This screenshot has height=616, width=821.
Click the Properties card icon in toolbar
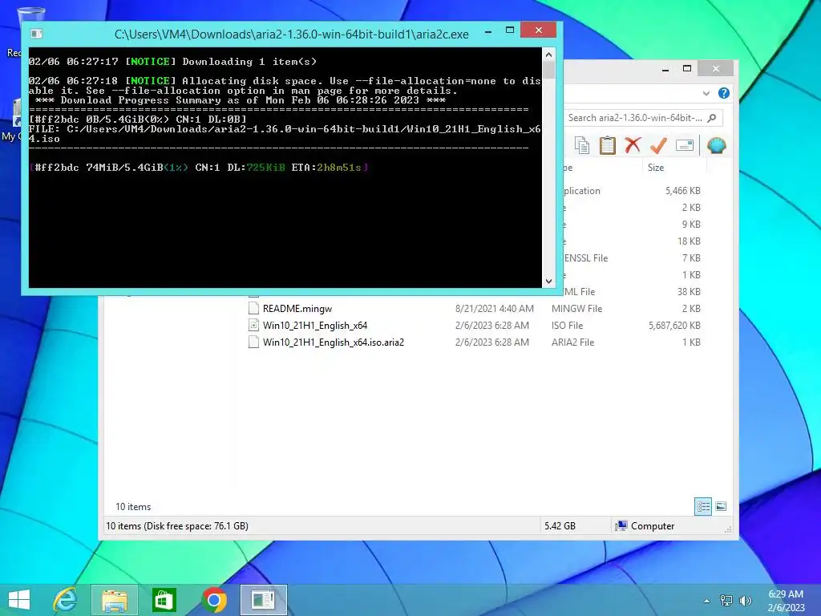click(685, 145)
